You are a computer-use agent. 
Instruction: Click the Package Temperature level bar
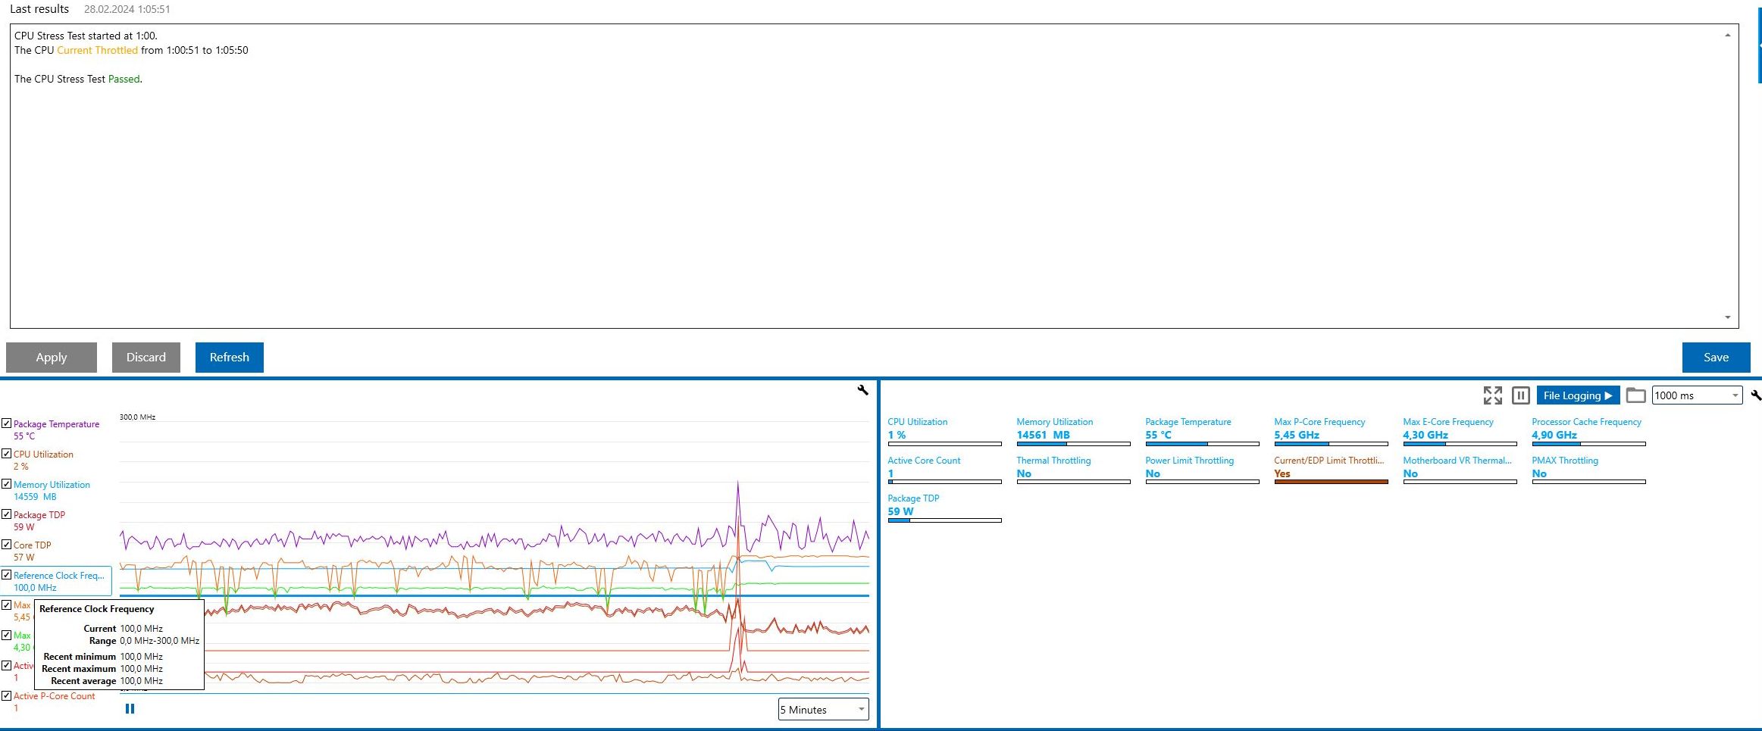pos(1202,444)
